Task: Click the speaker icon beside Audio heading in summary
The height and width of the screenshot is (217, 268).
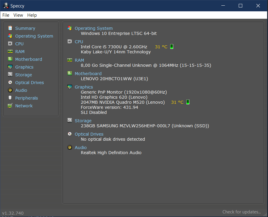Action: [x=70, y=147]
